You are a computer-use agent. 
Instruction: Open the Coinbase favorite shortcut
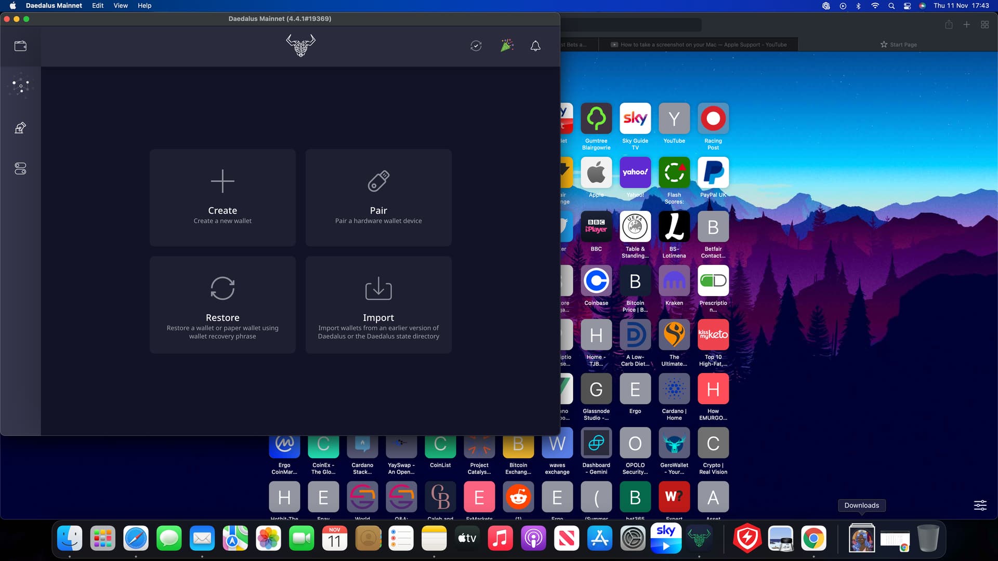(x=596, y=281)
